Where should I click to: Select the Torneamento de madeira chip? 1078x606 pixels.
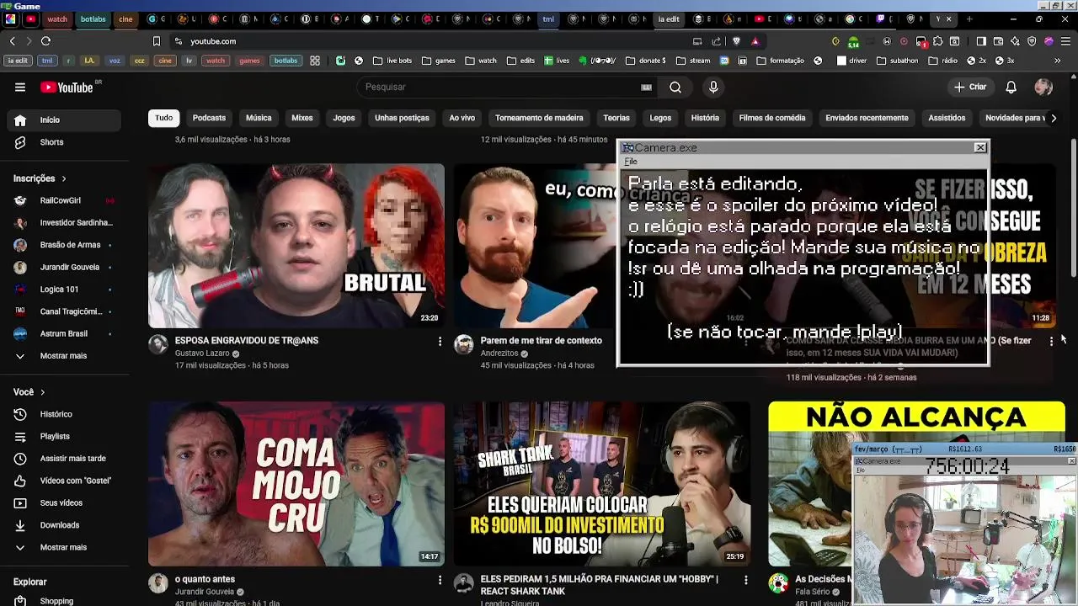(x=539, y=118)
